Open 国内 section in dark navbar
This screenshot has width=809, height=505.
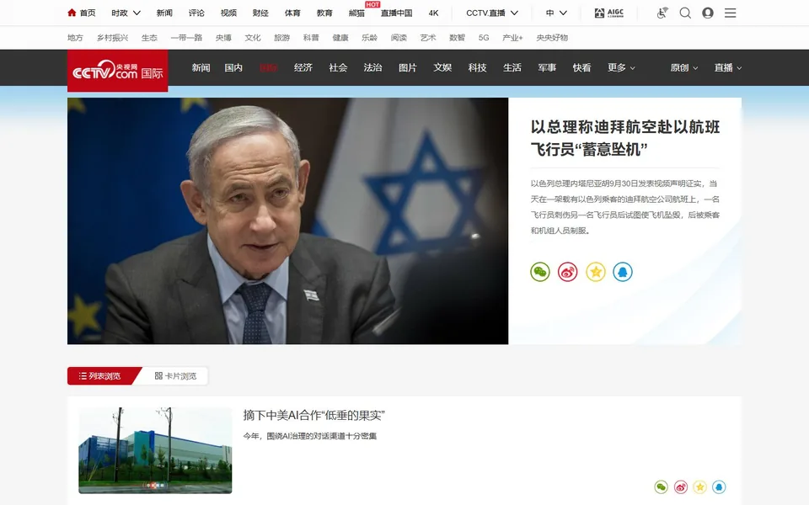point(233,67)
